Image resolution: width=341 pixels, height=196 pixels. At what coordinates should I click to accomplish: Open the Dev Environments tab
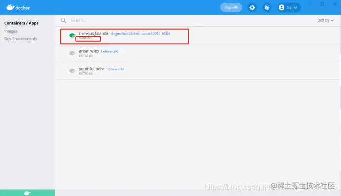(20, 39)
